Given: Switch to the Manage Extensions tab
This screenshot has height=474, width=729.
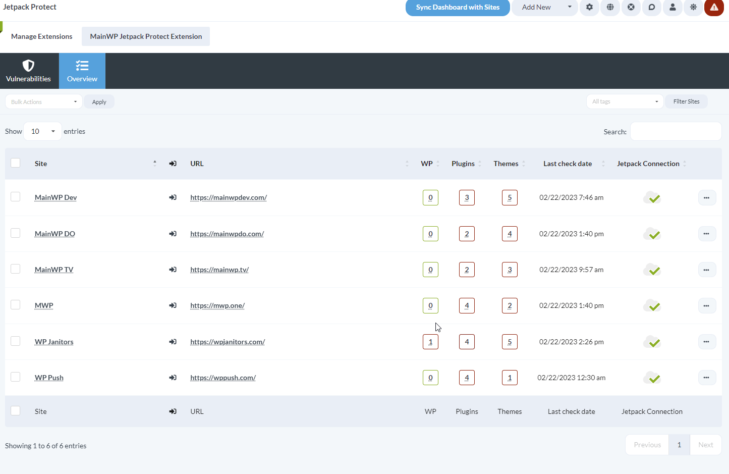Looking at the screenshot, I should pos(41,36).
